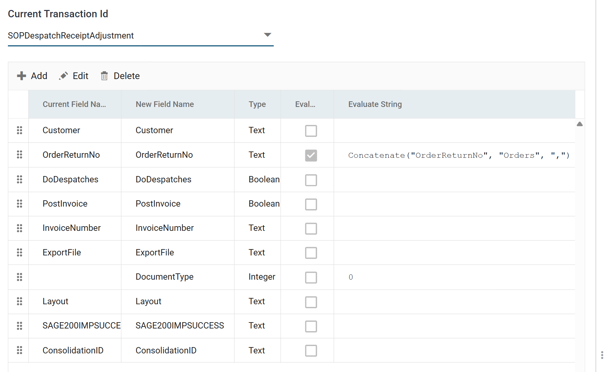Open the Current Transaction Id dropdown arrow
604x372 pixels.
click(x=267, y=35)
